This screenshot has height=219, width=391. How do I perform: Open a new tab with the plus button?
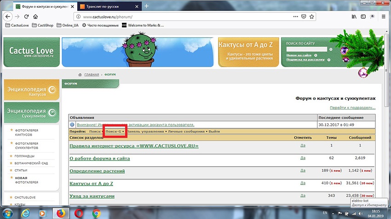point(147,6)
